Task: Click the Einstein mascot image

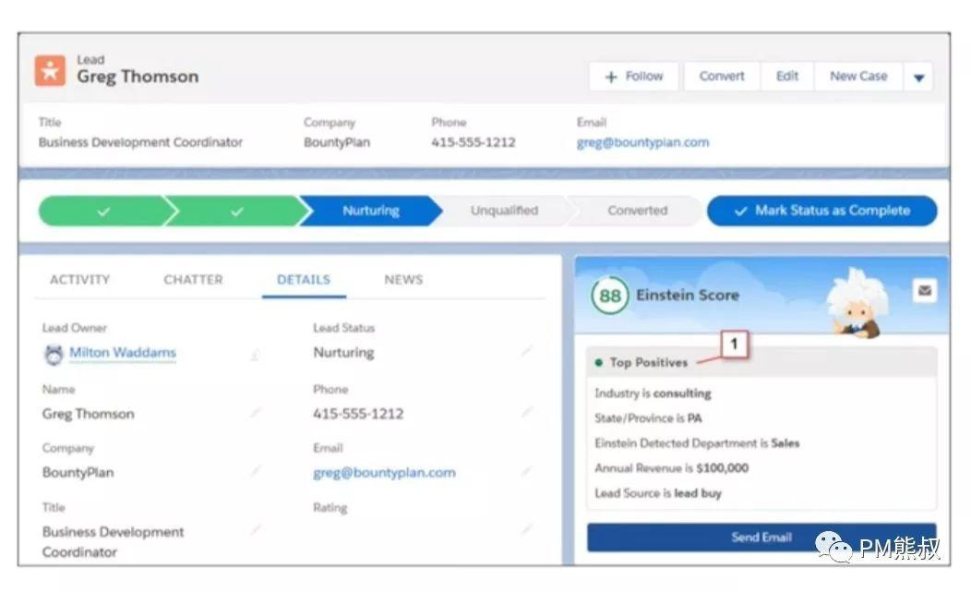Action: pos(859,303)
